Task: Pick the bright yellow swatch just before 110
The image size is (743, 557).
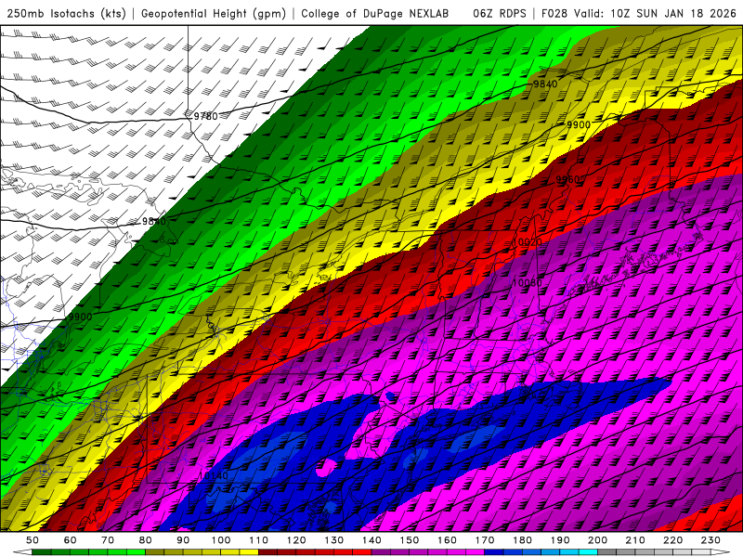Action: pyautogui.click(x=249, y=552)
